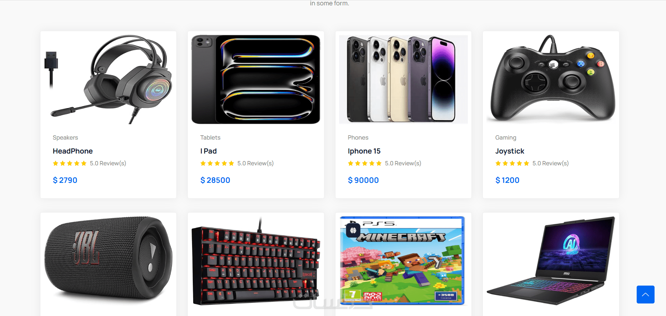
Task: Open the Joystick controller product image
Action: click(x=551, y=79)
